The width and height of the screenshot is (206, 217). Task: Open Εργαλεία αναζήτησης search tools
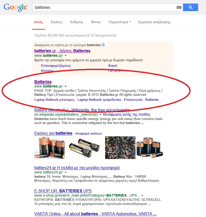(x=154, y=22)
